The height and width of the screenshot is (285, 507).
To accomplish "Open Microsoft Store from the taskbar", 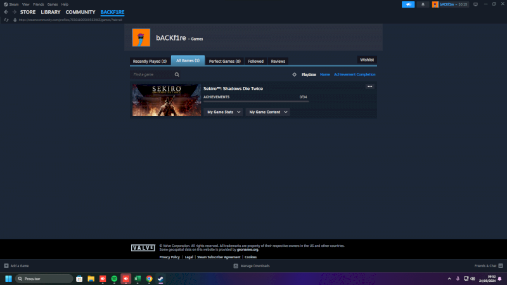I will tap(79, 279).
